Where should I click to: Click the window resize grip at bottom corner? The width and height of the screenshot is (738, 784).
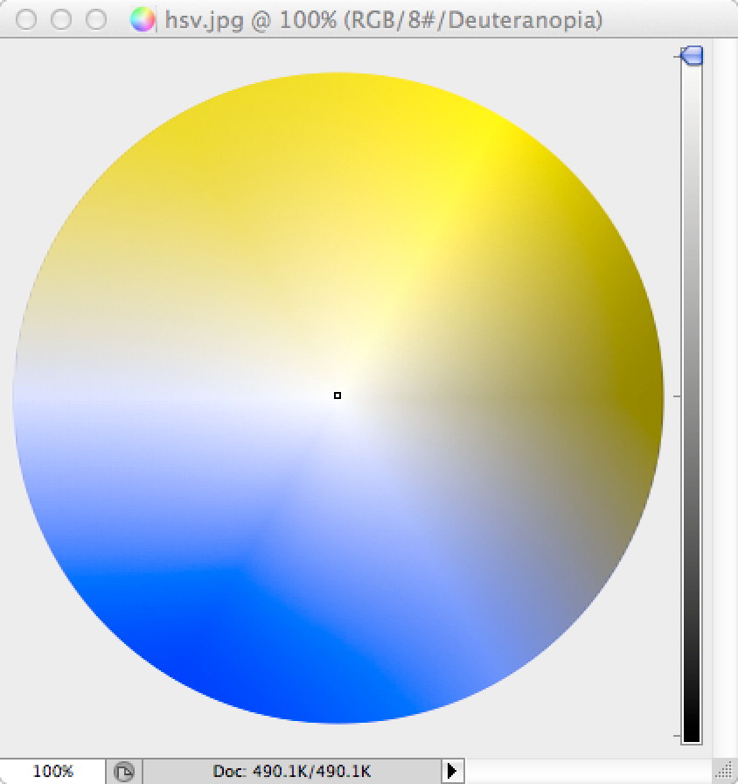pyautogui.click(x=725, y=772)
